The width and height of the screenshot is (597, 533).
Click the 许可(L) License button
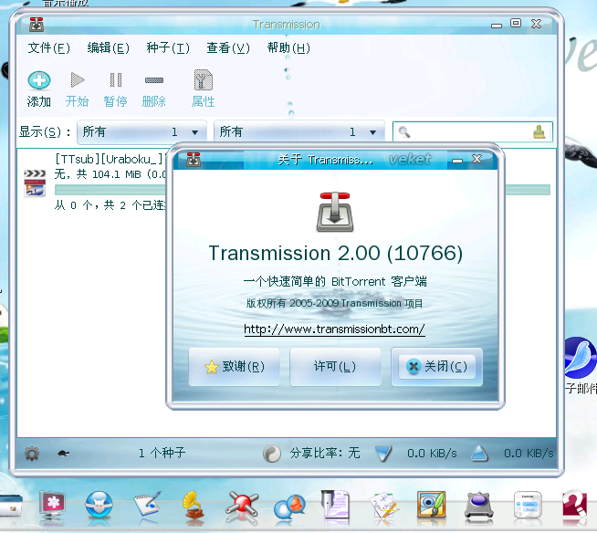pyautogui.click(x=335, y=367)
